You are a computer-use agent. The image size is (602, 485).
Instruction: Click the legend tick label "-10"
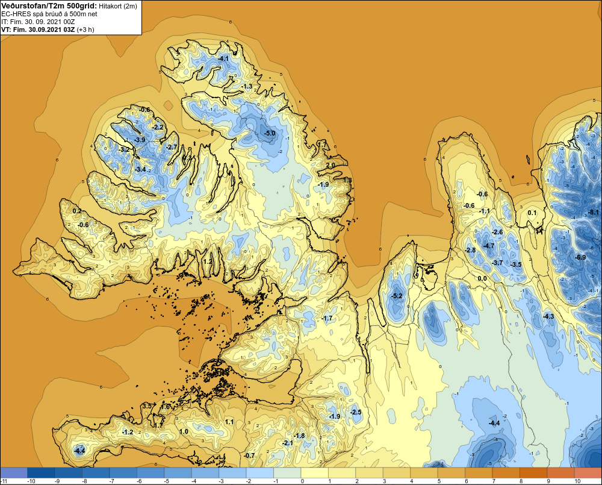tap(31, 481)
